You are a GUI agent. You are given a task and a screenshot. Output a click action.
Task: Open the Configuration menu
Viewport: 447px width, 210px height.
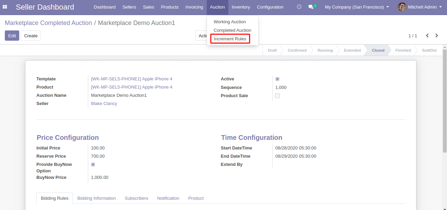point(270,7)
